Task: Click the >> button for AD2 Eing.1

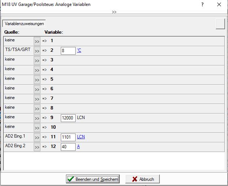Action: 37,137
